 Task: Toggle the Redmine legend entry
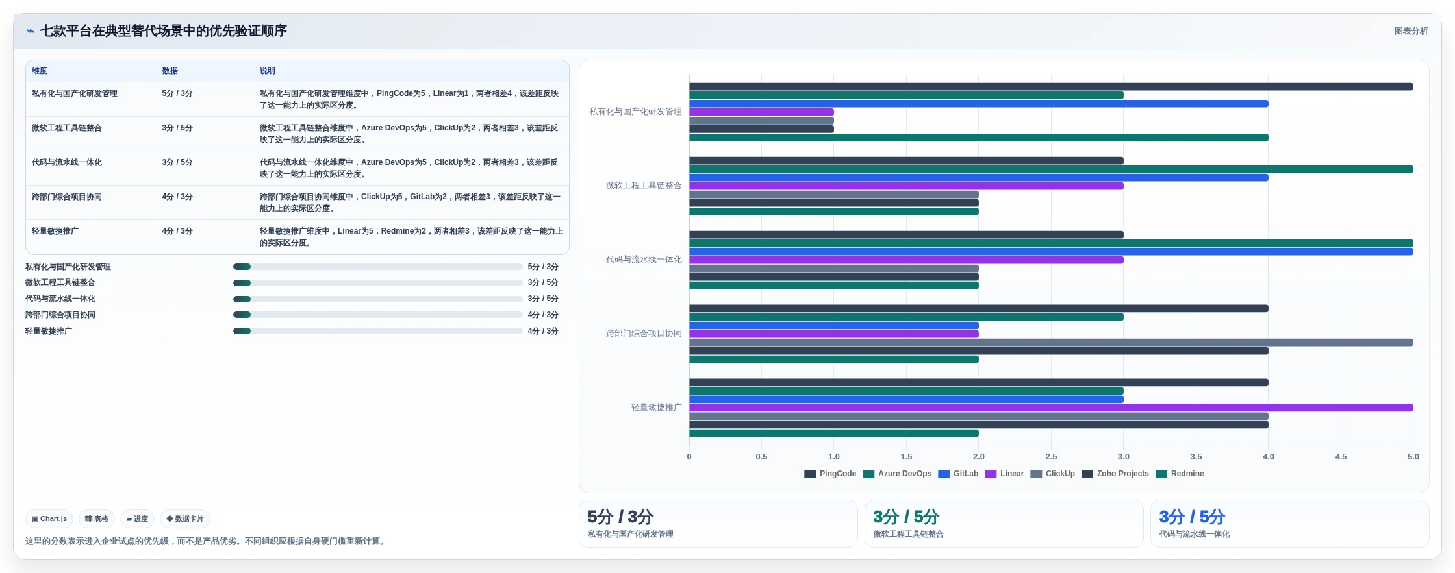1180,474
